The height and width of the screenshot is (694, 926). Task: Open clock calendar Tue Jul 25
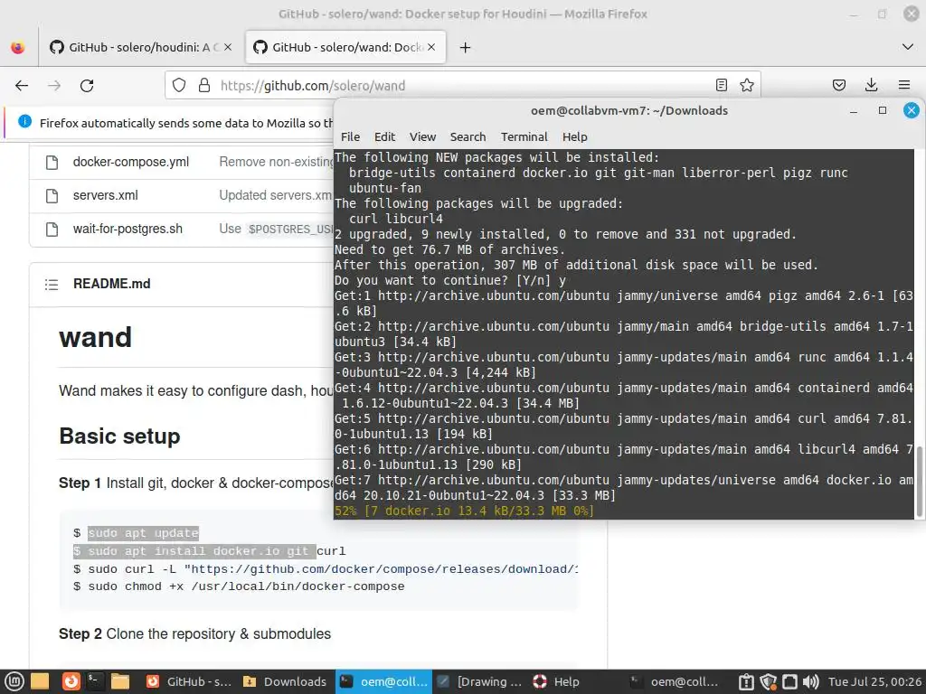[x=874, y=681]
